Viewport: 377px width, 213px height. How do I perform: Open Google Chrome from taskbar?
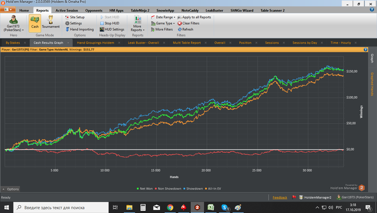[x=170, y=208]
